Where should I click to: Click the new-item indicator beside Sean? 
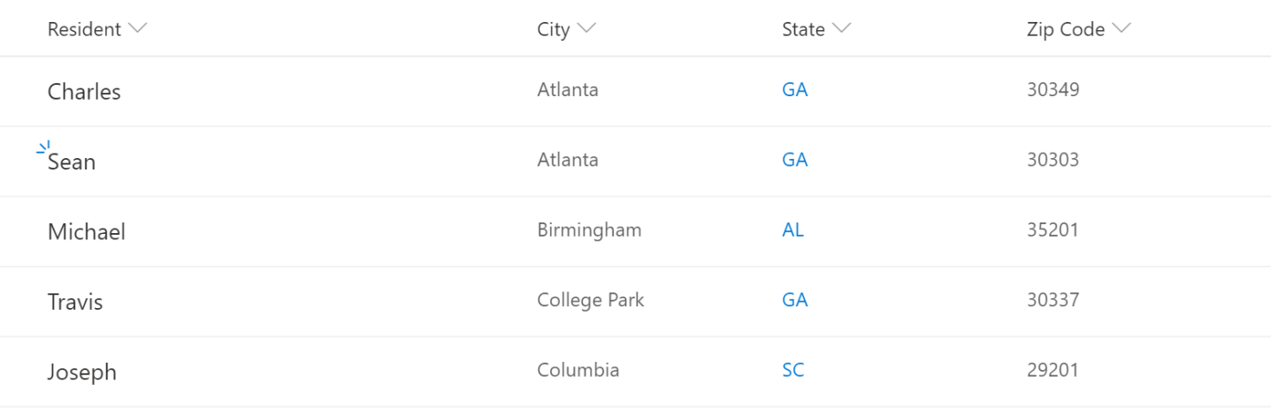(x=44, y=147)
